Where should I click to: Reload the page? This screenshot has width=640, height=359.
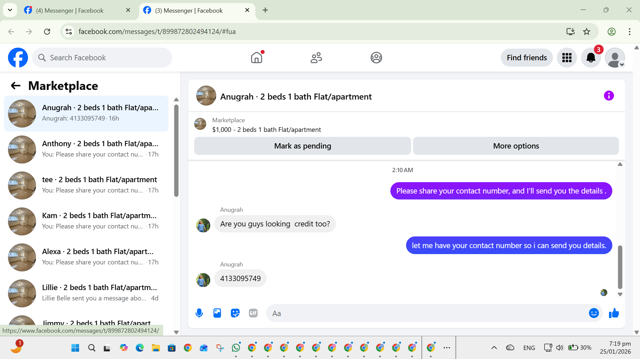point(47,32)
